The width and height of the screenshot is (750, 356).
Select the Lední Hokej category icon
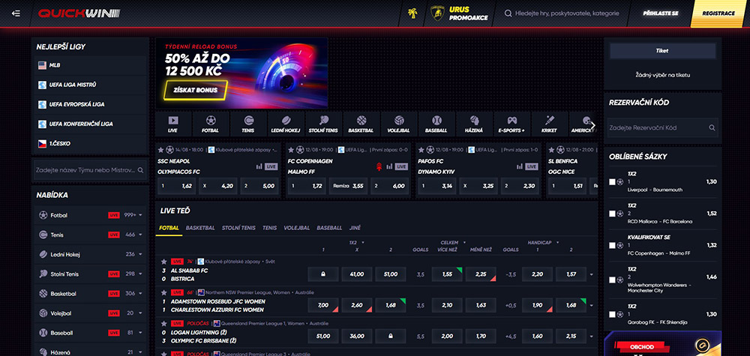pos(286,121)
